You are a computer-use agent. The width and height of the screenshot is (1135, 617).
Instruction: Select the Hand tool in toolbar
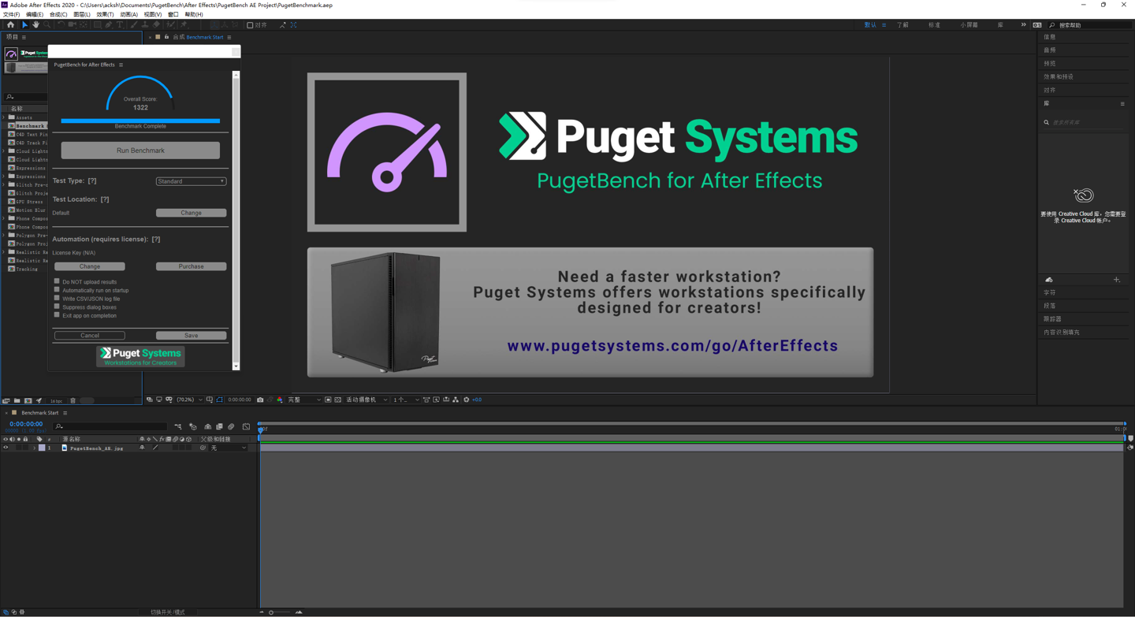point(35,25)
